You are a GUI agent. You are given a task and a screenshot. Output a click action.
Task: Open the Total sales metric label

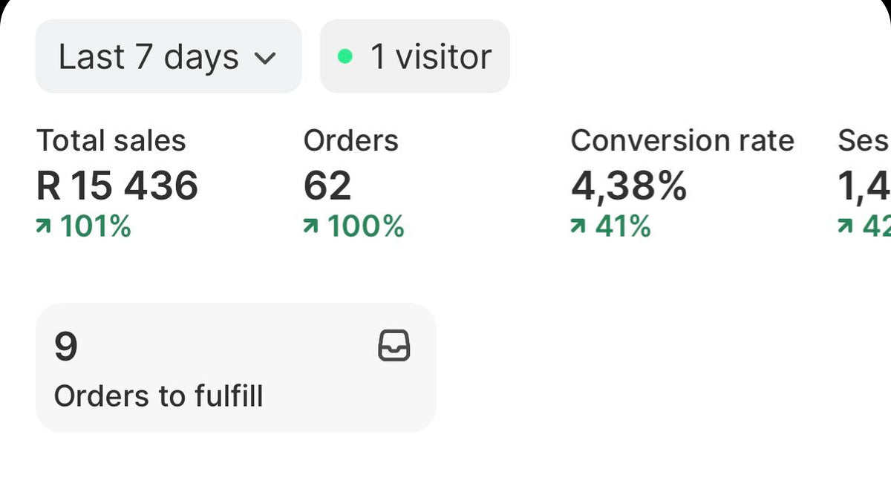click(x=111, y=141)
